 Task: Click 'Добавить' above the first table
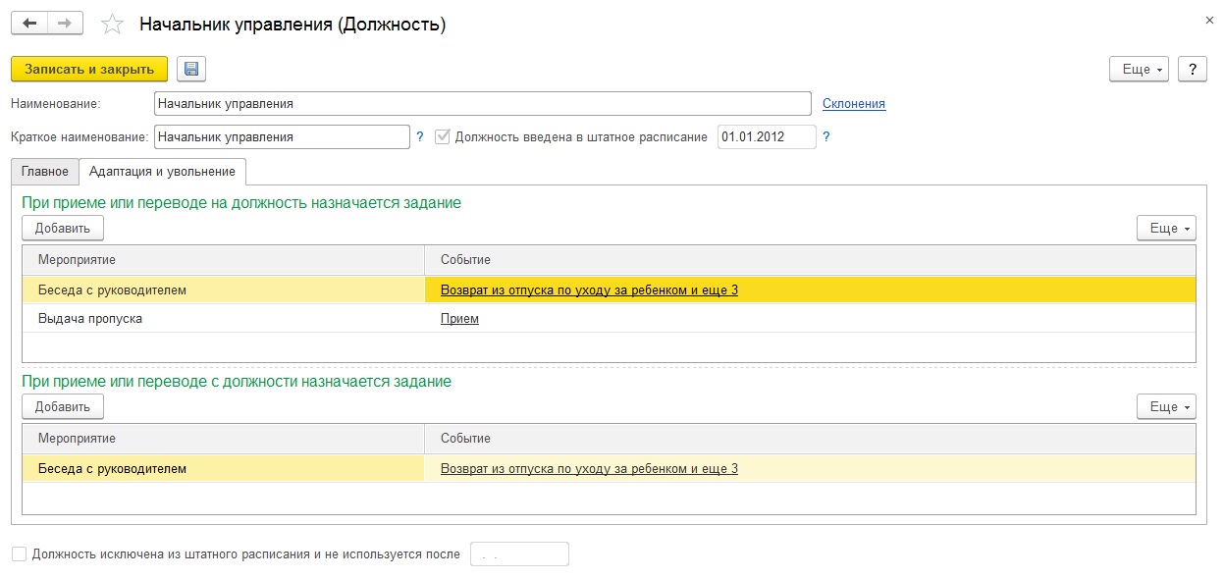(63, 229)
